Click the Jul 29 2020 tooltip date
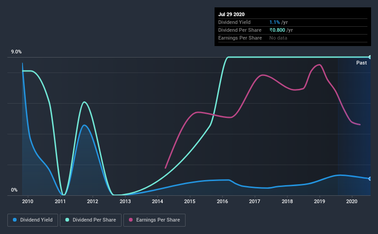 pyautogui.click(x=231, y=14)
